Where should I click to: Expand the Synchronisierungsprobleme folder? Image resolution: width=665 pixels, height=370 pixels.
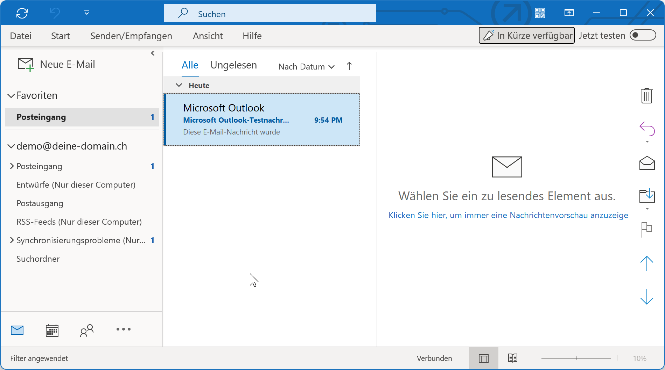click(x=12, y=240)
